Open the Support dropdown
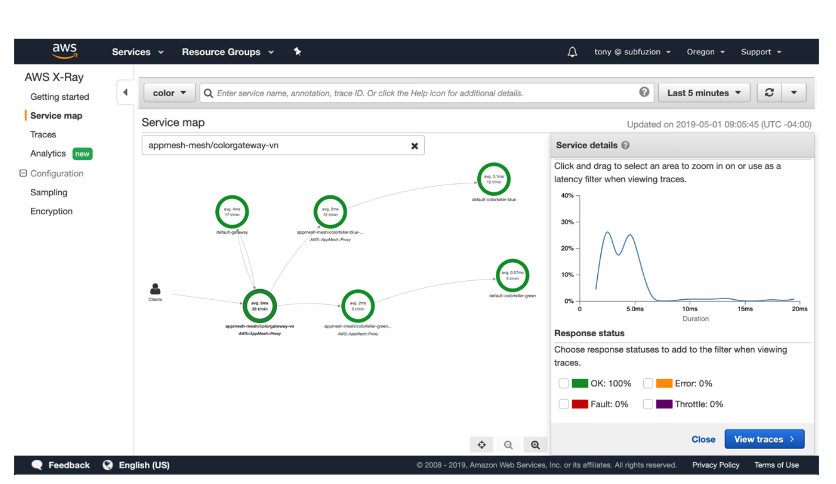The image size is (836, 484). 761,52
